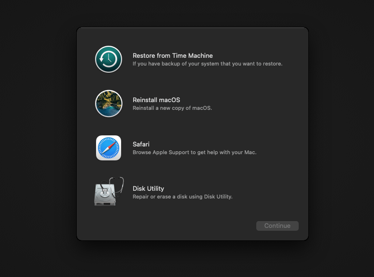Click the "Safari" option title

click(141, 145)
